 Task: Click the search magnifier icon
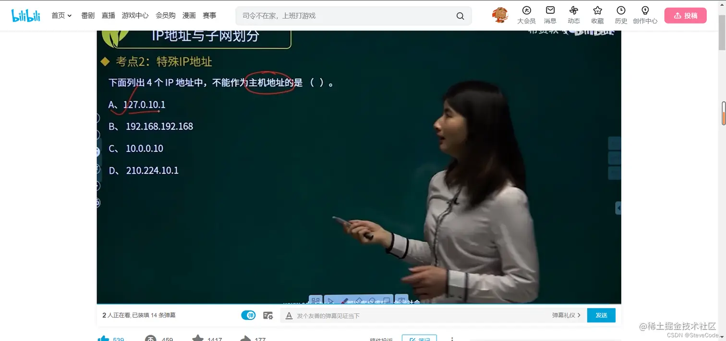460,15
